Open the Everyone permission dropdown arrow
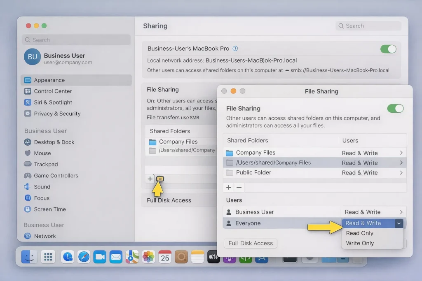 click(x=399, y=223)
